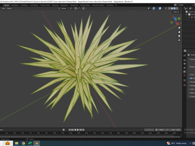Open the Output properties tab
195x146 pixels.
point(184,64)
